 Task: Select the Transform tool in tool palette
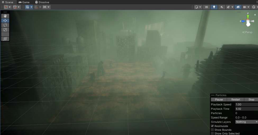point(5,39)
